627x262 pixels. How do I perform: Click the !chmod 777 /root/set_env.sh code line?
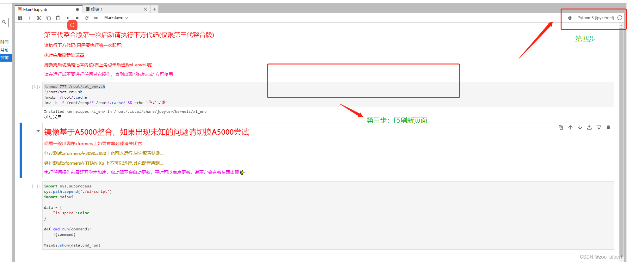tap(74, 87)
